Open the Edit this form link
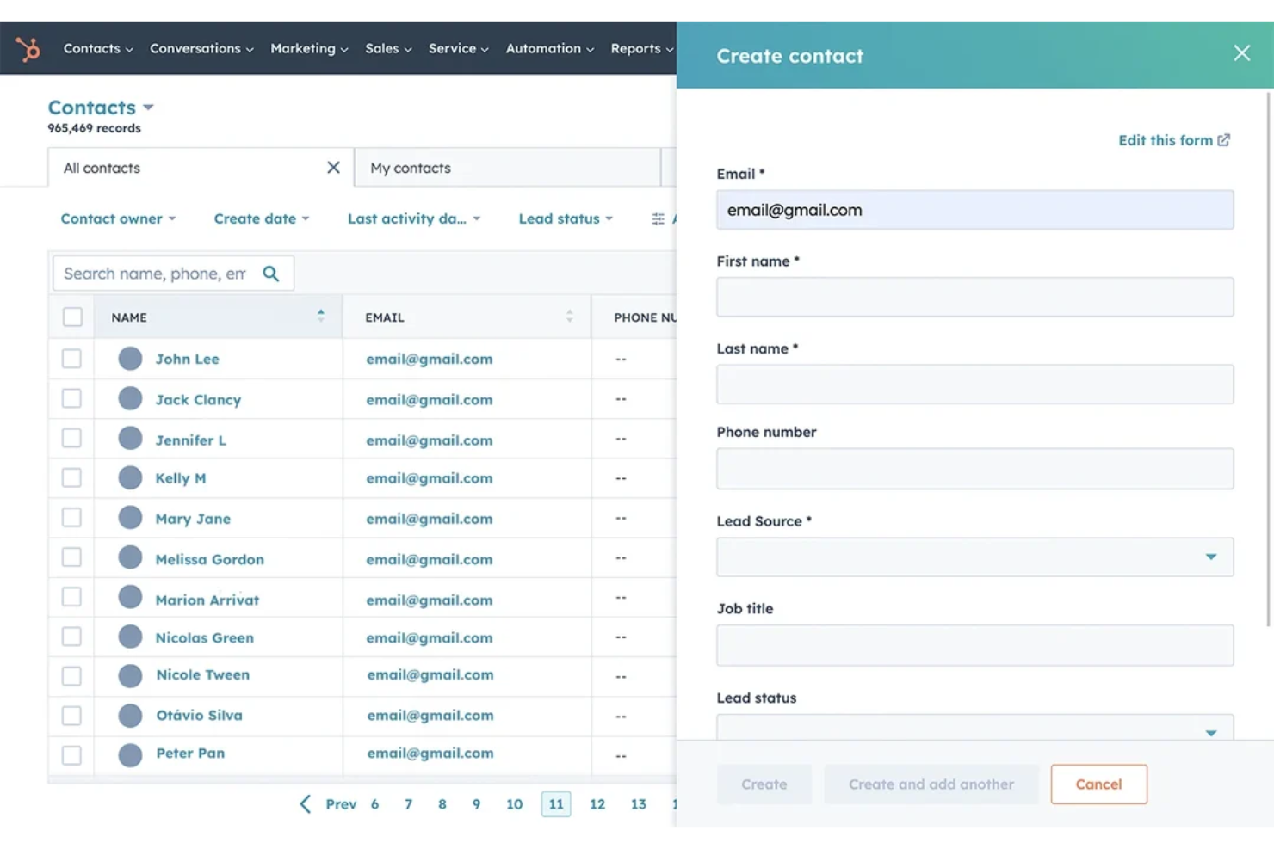The image size is (1274, 849). [1173, 140]
